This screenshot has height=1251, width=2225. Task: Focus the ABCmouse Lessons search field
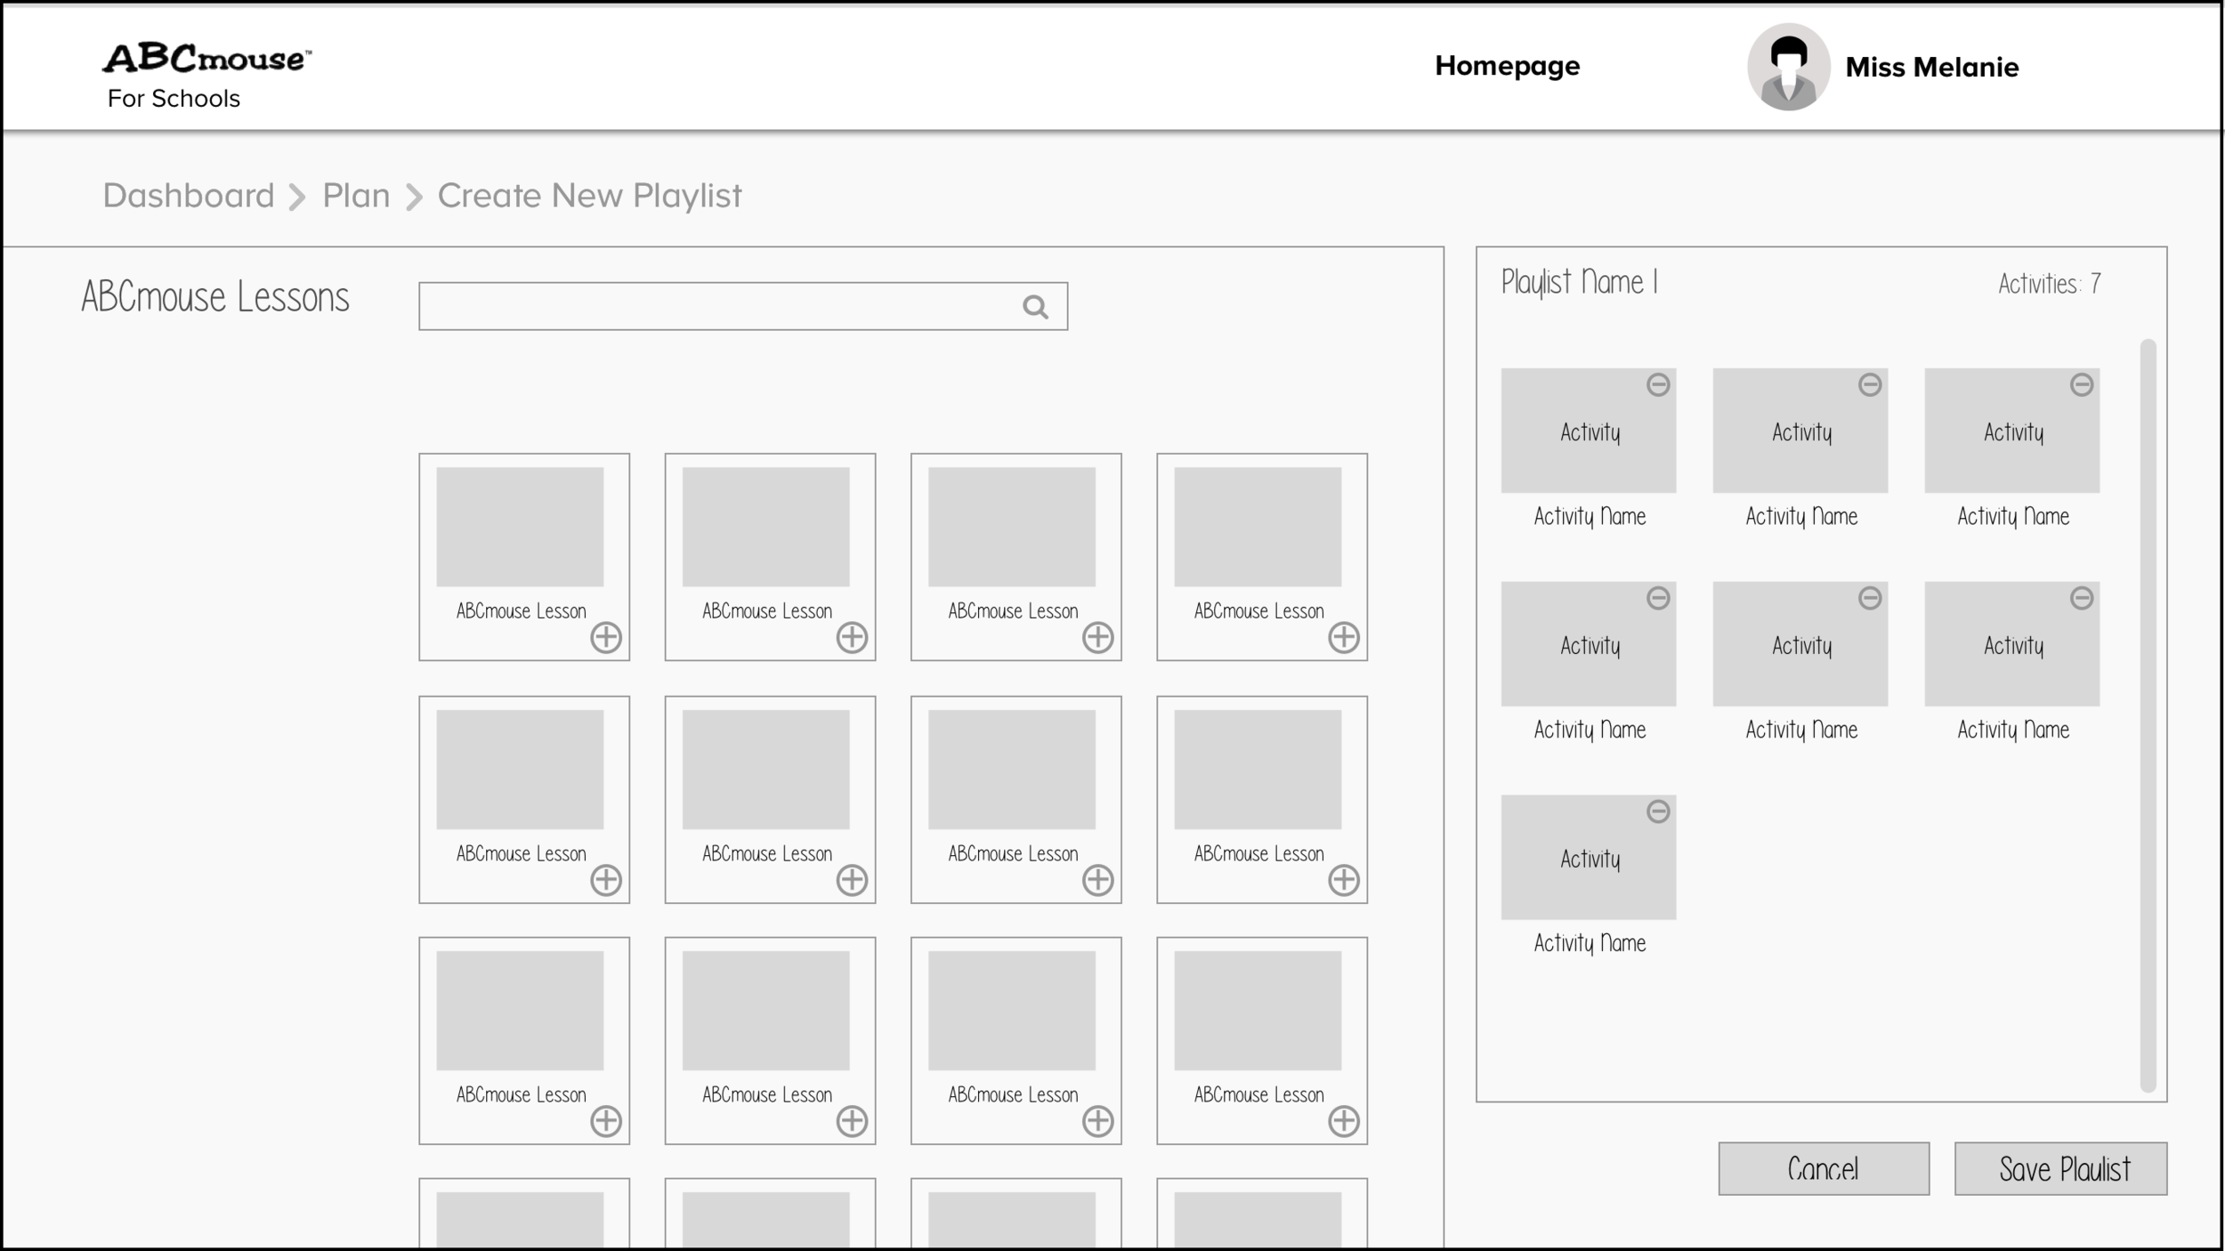coord(743,306)
